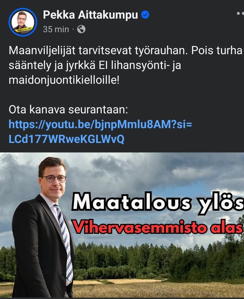
Task: Tap the word "maidonjuontikielloille!" in the post
Action: (64, 80)
